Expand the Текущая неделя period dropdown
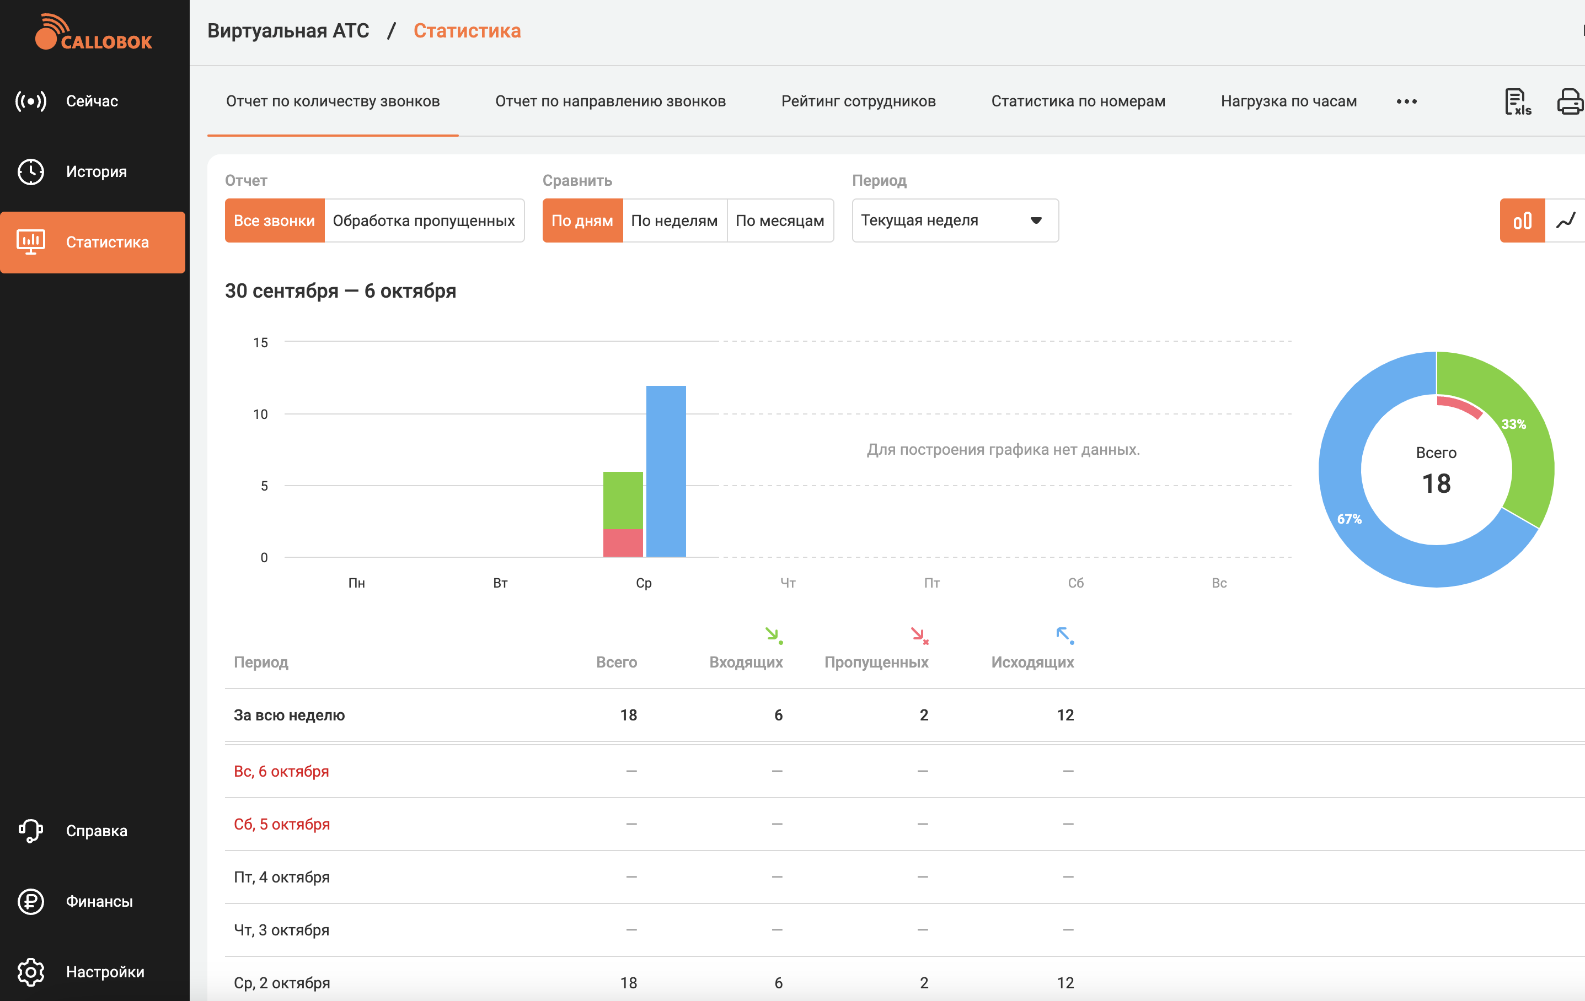This screenshot has width=1585, height=1001. tap(955, 221)
